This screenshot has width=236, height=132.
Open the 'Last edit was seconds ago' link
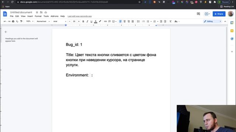pyautogui.click(x=80, y=16)
